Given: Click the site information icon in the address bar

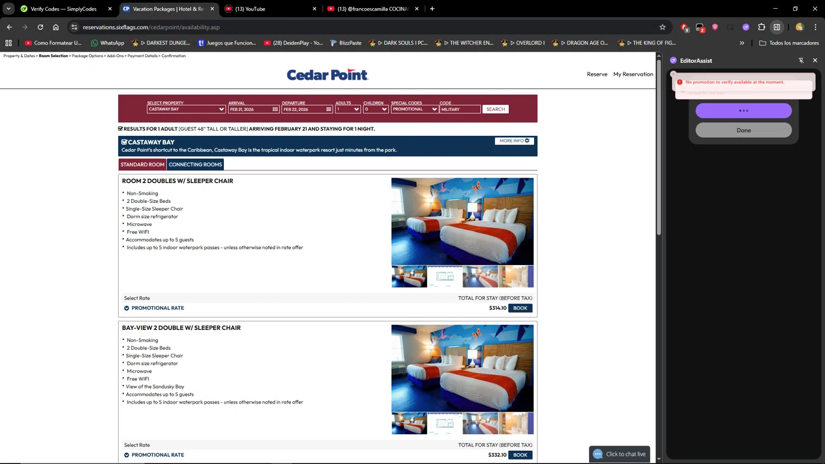Looking at the screenshot, I should (74, 27).
